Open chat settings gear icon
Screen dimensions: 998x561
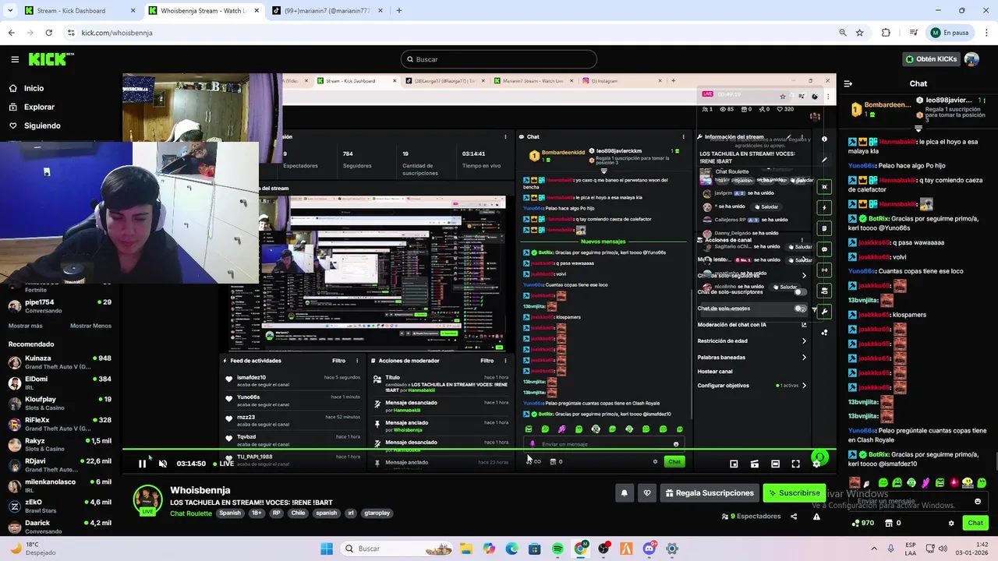pos(950,523)
